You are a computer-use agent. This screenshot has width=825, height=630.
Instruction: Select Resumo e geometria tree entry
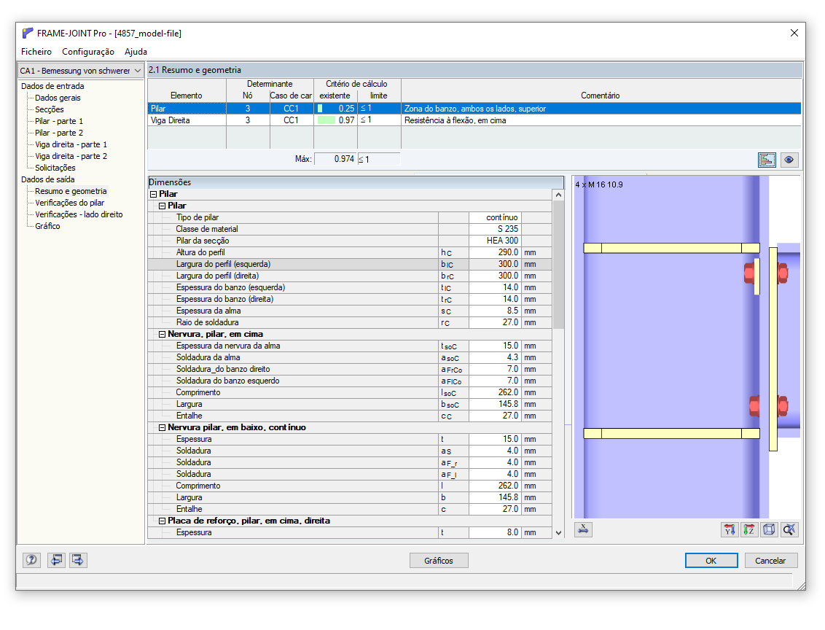(x=71, y=191)
